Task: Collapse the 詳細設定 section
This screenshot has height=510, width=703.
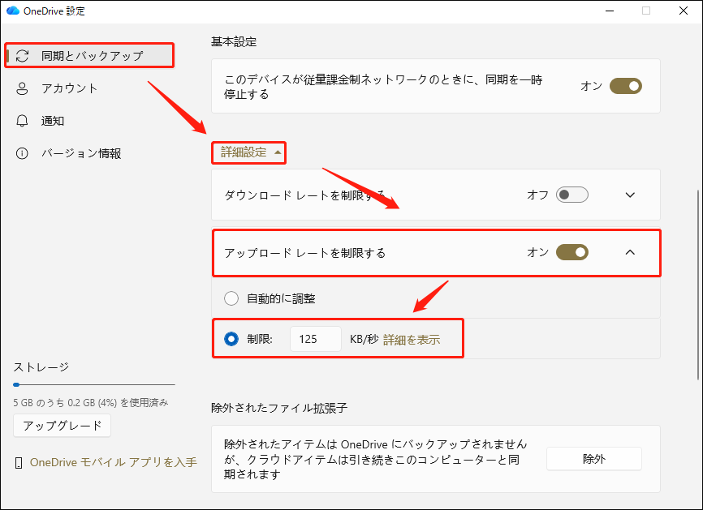Action: (x=248, y=152)
